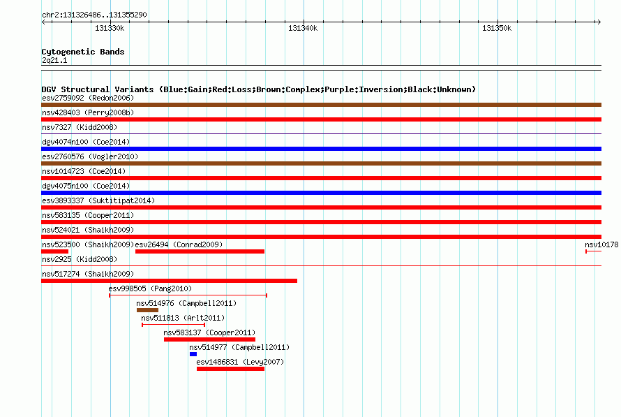
Task: Click the truncated nsv10178 label
Action: click(x=601, y=244)
